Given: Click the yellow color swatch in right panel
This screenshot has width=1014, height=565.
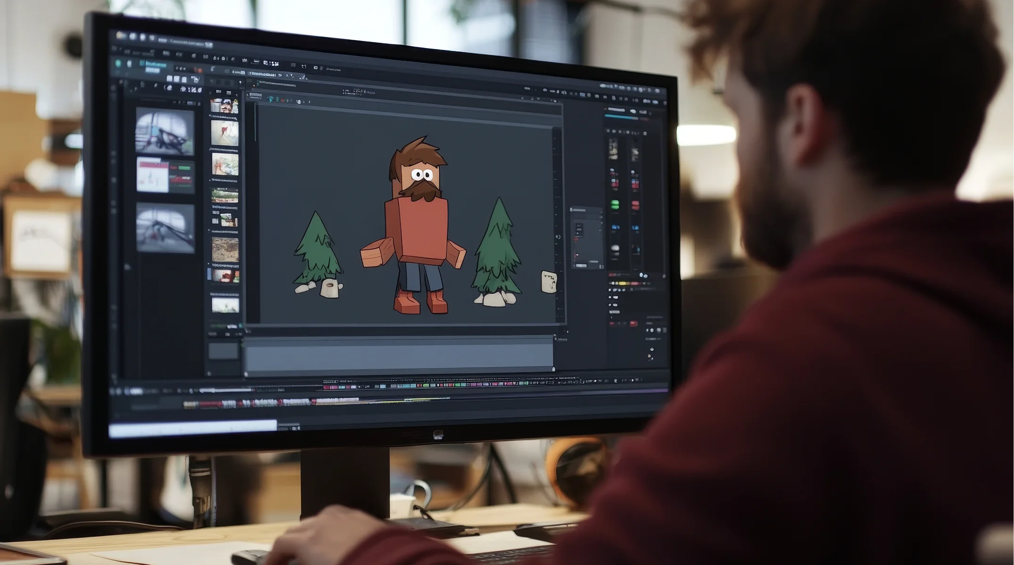Looking at the screenshot, I should 623,283.
